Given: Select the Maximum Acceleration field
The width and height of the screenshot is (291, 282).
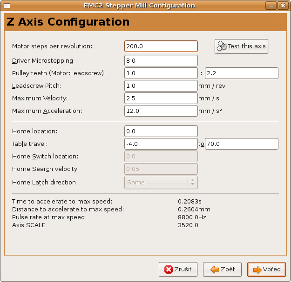Looking at the screenshot, I should [x=161, y=111].
